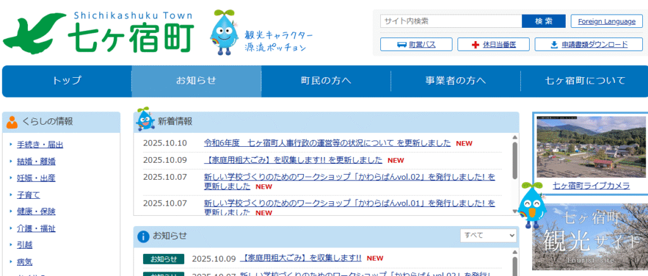Go to 七ヶ宿町について menu item

(x=585, y=80)
